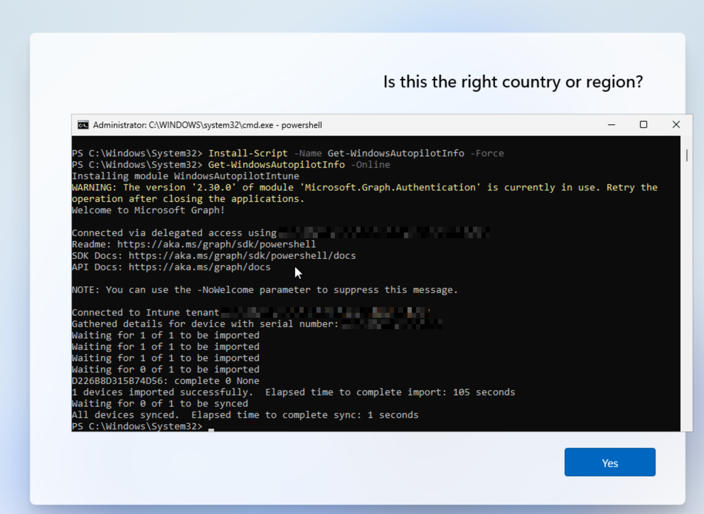Click the cmd.exe icon in the title bar
Image resolution: width=704 pixels, height=514 pixels.
click(82, 125)
